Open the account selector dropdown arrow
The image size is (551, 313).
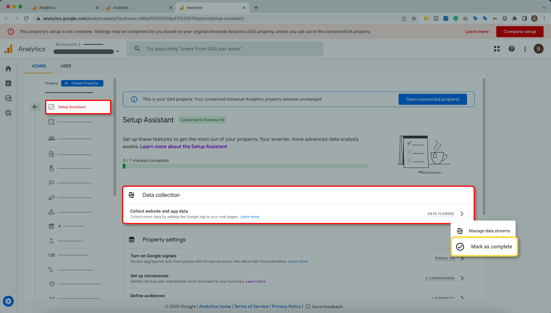117,52
